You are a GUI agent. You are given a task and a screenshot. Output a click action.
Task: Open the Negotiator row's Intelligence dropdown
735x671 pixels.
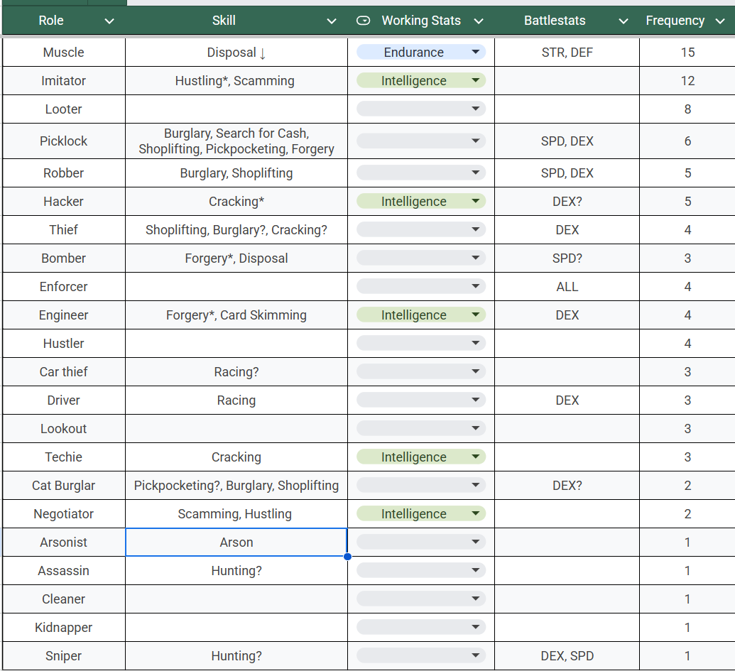click(420, 514)
